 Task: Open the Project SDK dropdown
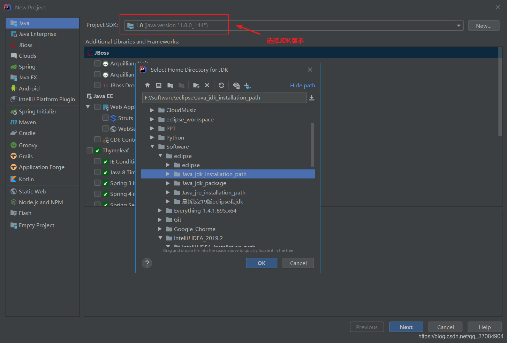459,25
